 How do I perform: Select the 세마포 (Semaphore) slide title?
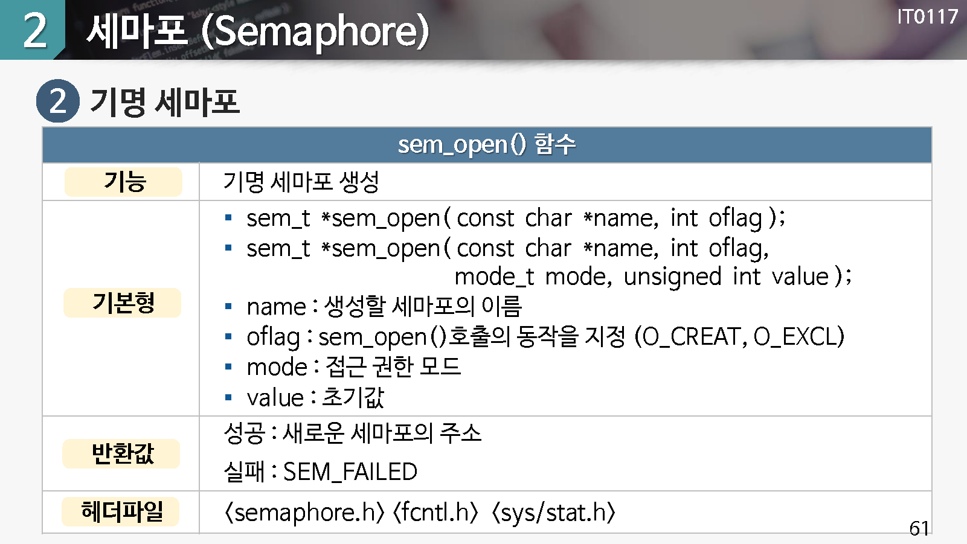point(258,31)
